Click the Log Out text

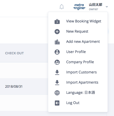click(x=73, y=103)
